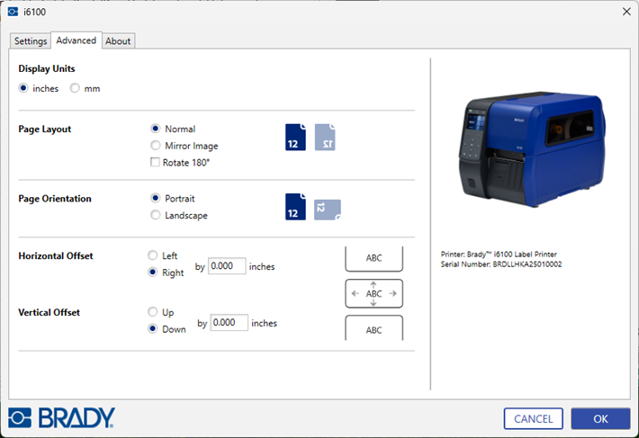Click the Brady logo at bottom left
The image size is (639, 438).
62,417
